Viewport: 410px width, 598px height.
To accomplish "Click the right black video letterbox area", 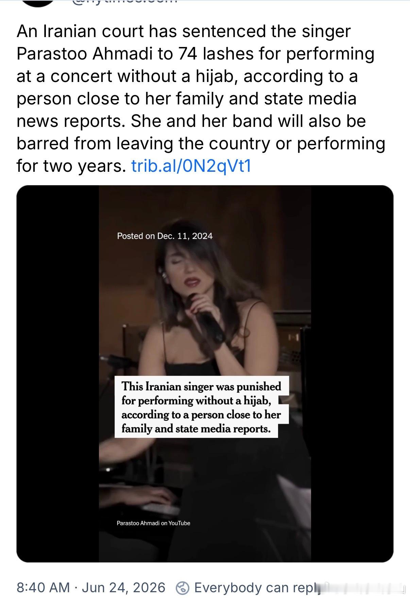I will click(352, 373).
